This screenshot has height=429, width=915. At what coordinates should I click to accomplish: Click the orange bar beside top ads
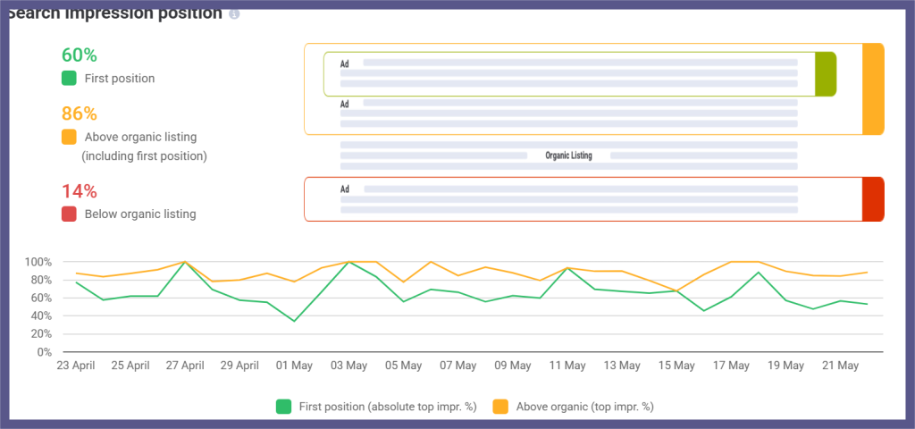point(873,89)
